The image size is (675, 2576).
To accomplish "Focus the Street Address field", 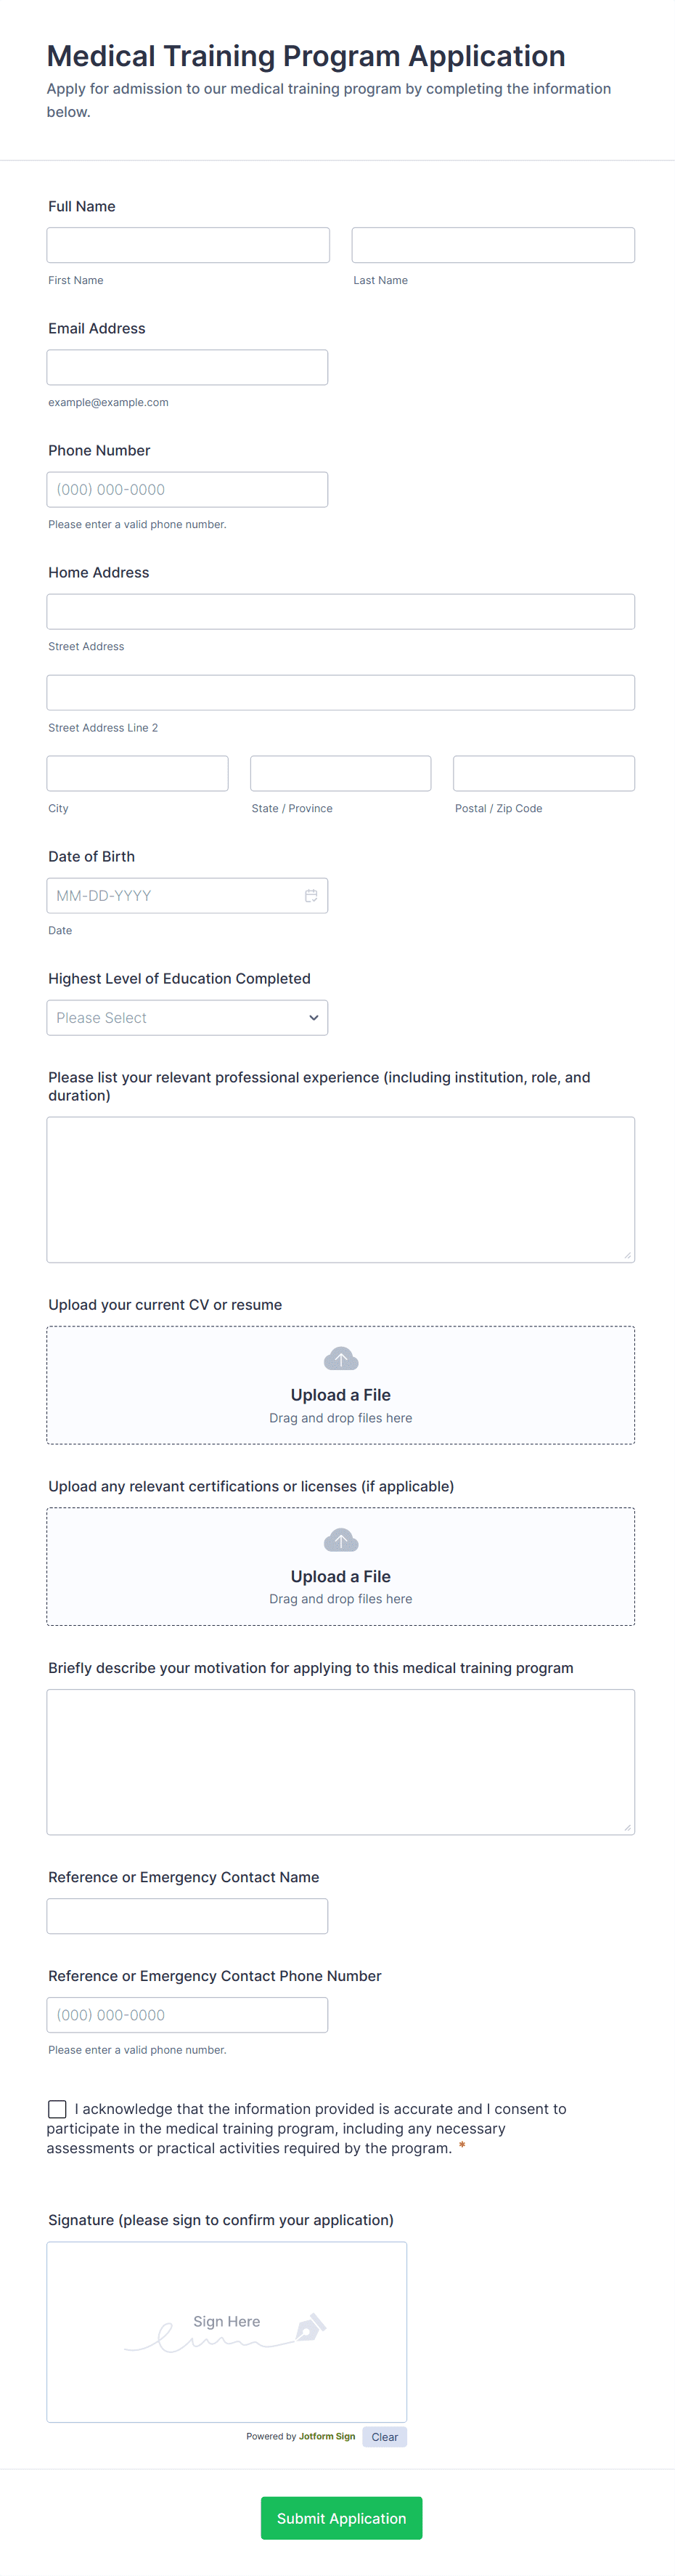I will pos(340,611).
